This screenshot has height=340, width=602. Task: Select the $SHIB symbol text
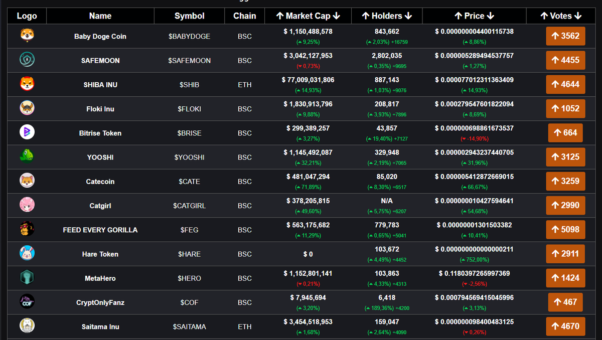189,85
